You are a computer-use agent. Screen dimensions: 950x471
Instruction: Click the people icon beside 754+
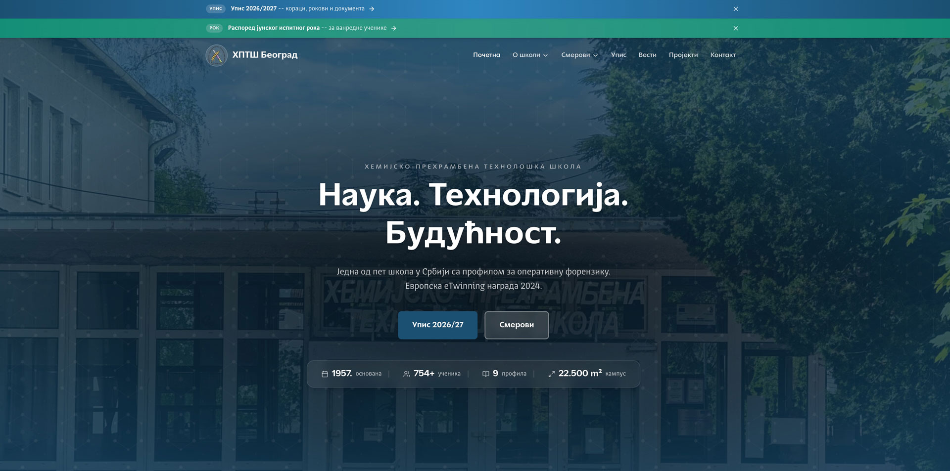tap(407, 374)
